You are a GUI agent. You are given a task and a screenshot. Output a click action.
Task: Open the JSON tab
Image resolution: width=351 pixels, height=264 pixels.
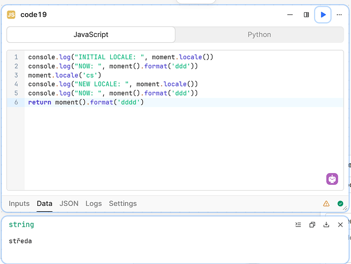(69, 203)
